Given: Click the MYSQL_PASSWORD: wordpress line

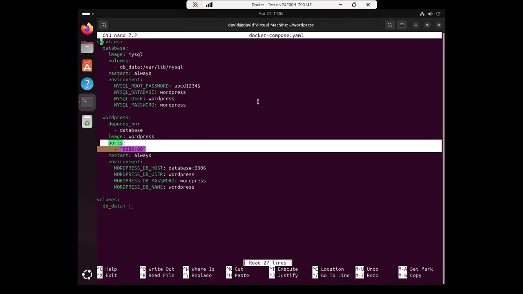Looking at the screenshot, I should tap(150, 105).
